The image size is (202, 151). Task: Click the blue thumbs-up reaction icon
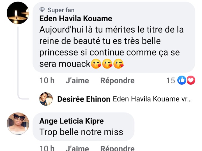click(x=182, y=81)
